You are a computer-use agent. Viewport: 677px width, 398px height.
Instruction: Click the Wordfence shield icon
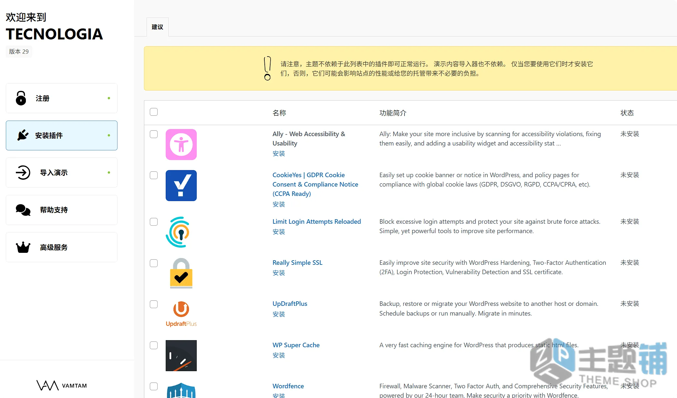pyautogui.click(x=181, y=390)
